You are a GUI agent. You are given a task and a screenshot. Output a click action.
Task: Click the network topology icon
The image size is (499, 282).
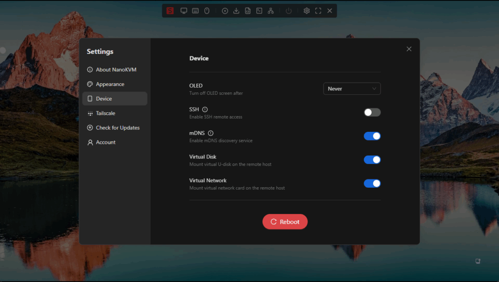pyautogui.click(x=271, y=11)
